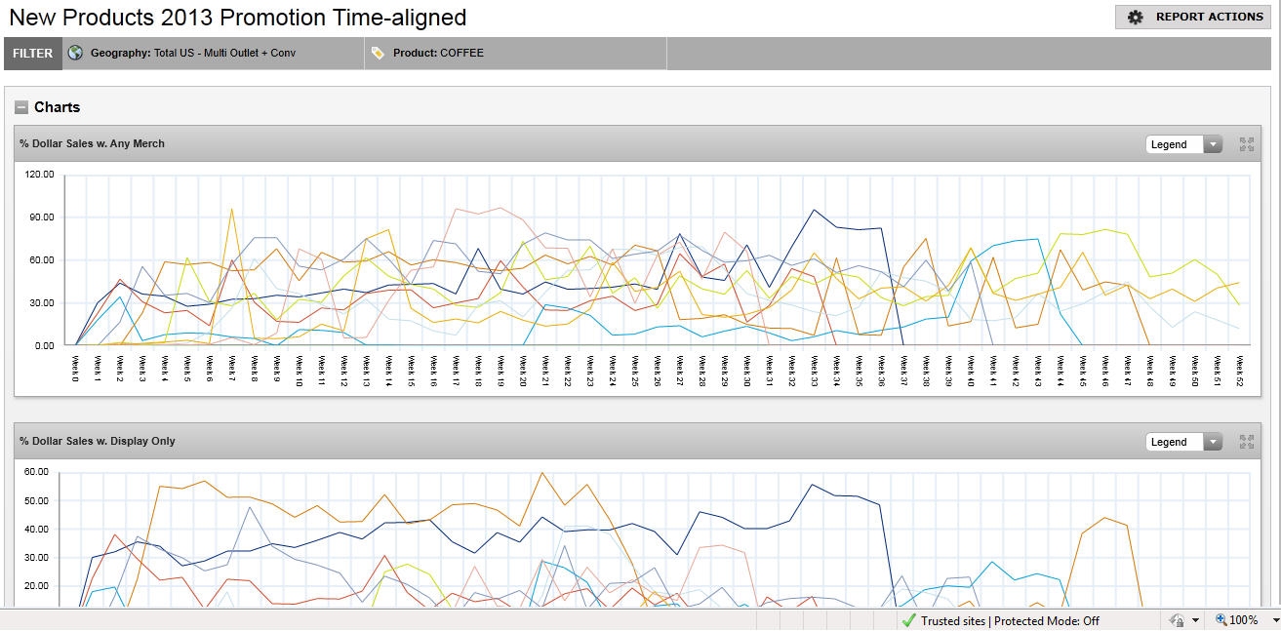Maximize the Display Only chart with arrows icon
The image size is (1281, 631).
[x=1246, y=442]
